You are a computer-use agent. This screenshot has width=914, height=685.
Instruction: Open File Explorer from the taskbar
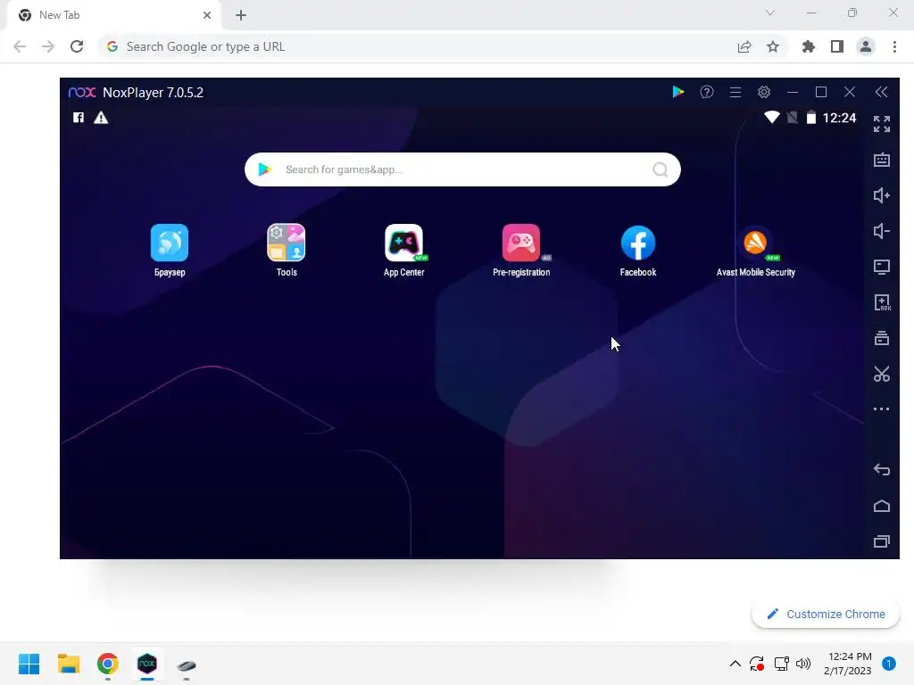coord(68,664)
